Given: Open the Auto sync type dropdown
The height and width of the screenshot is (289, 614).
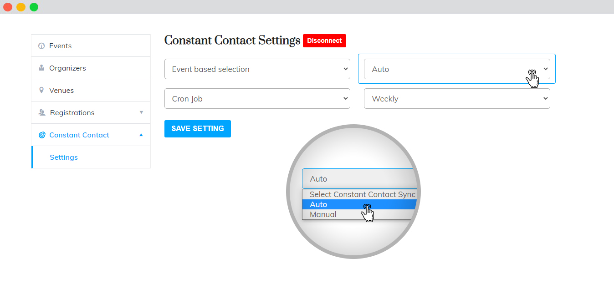Looking at the screenshot, I should (457, 69).
